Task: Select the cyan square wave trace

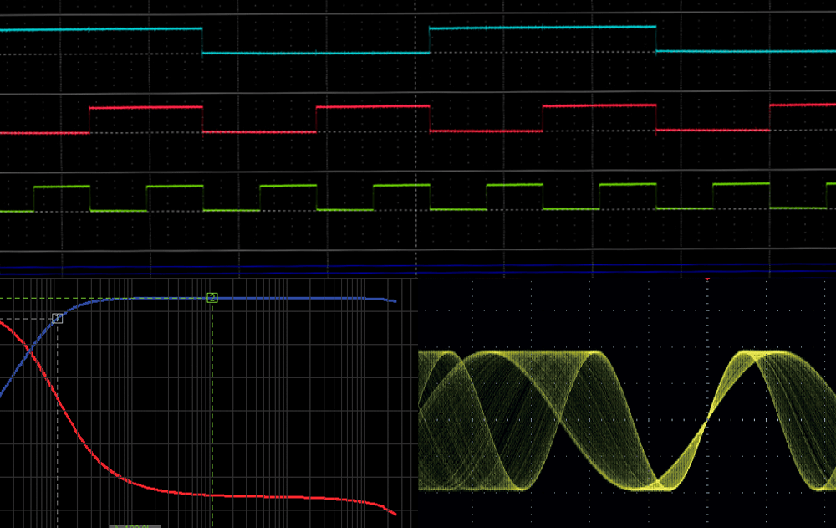Action: (100, 29)
